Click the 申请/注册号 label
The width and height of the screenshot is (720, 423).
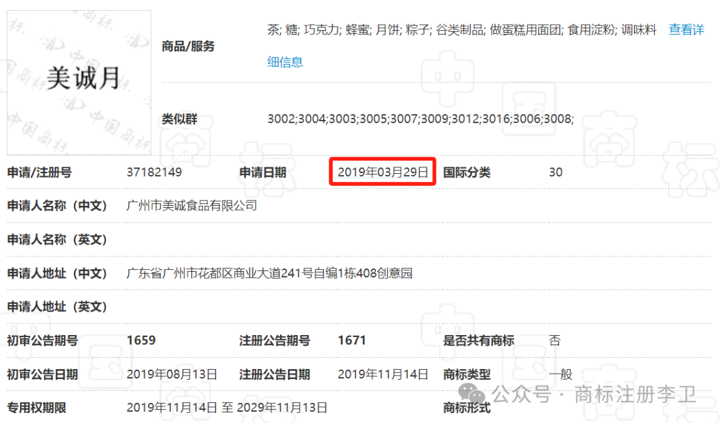coord(39,173)
